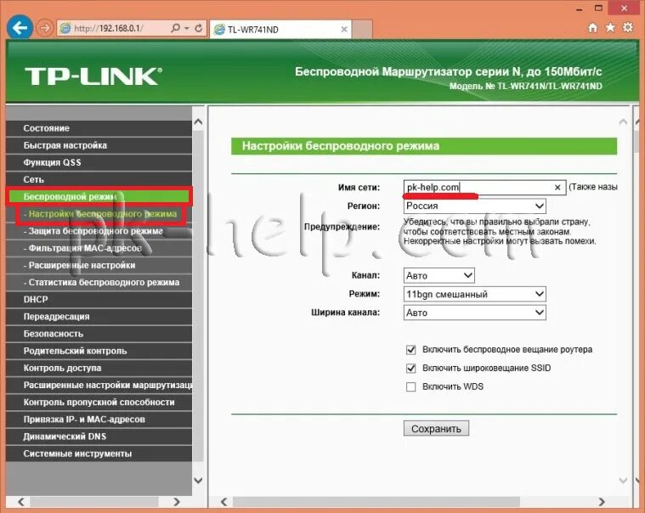Toggle Включить беспроводное вещание роутера checkbox
Image resolution: width=645 pixels, height=513 pixels.
(x=410, y=350)
